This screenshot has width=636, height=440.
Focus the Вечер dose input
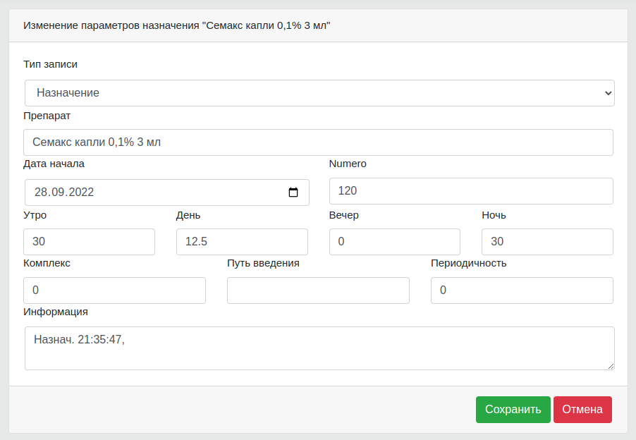coord(395,242)
